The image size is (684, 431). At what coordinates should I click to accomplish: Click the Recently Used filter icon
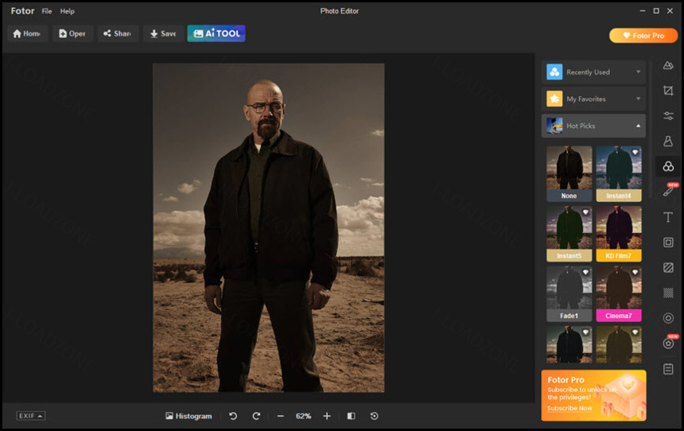[x=554, y=72]
